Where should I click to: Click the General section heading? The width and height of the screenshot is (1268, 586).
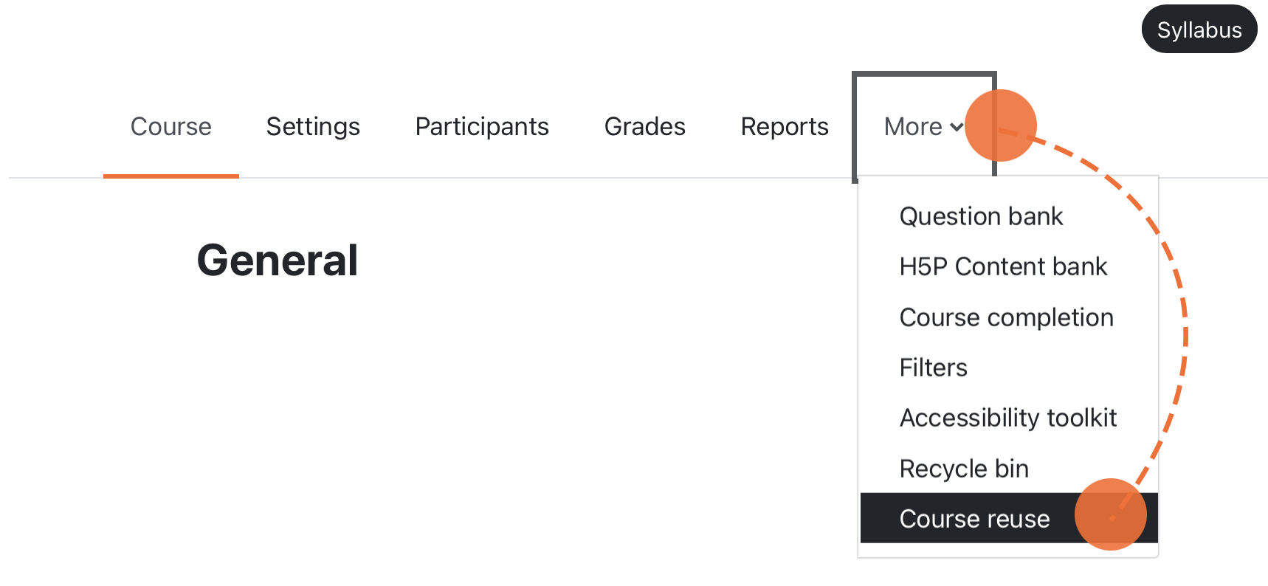(x=278, y=259)
